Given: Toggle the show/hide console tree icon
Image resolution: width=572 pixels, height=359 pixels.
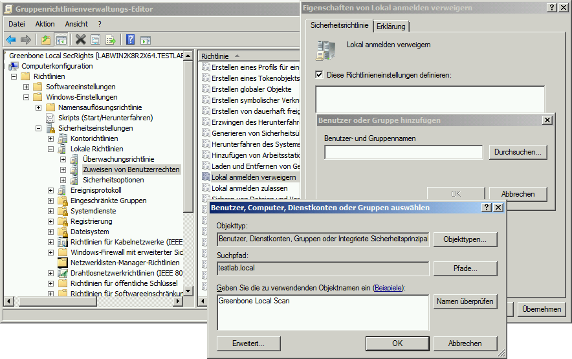Looking at the screenshot, I should pos(61,40).
